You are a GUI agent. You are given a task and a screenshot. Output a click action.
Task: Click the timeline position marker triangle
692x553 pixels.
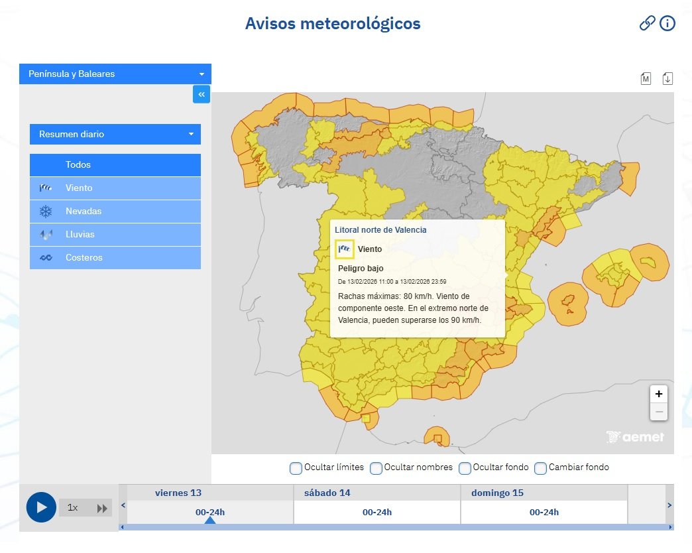[210, 521]
